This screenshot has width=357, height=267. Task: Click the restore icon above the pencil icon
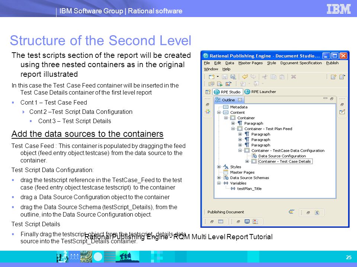click(342, 105)
